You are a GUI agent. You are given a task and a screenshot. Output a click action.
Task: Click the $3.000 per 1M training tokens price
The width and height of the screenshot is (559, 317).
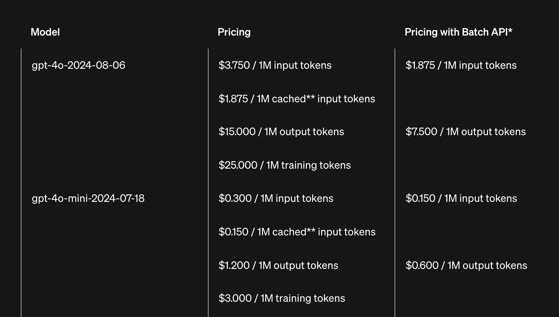pos(282,298)
